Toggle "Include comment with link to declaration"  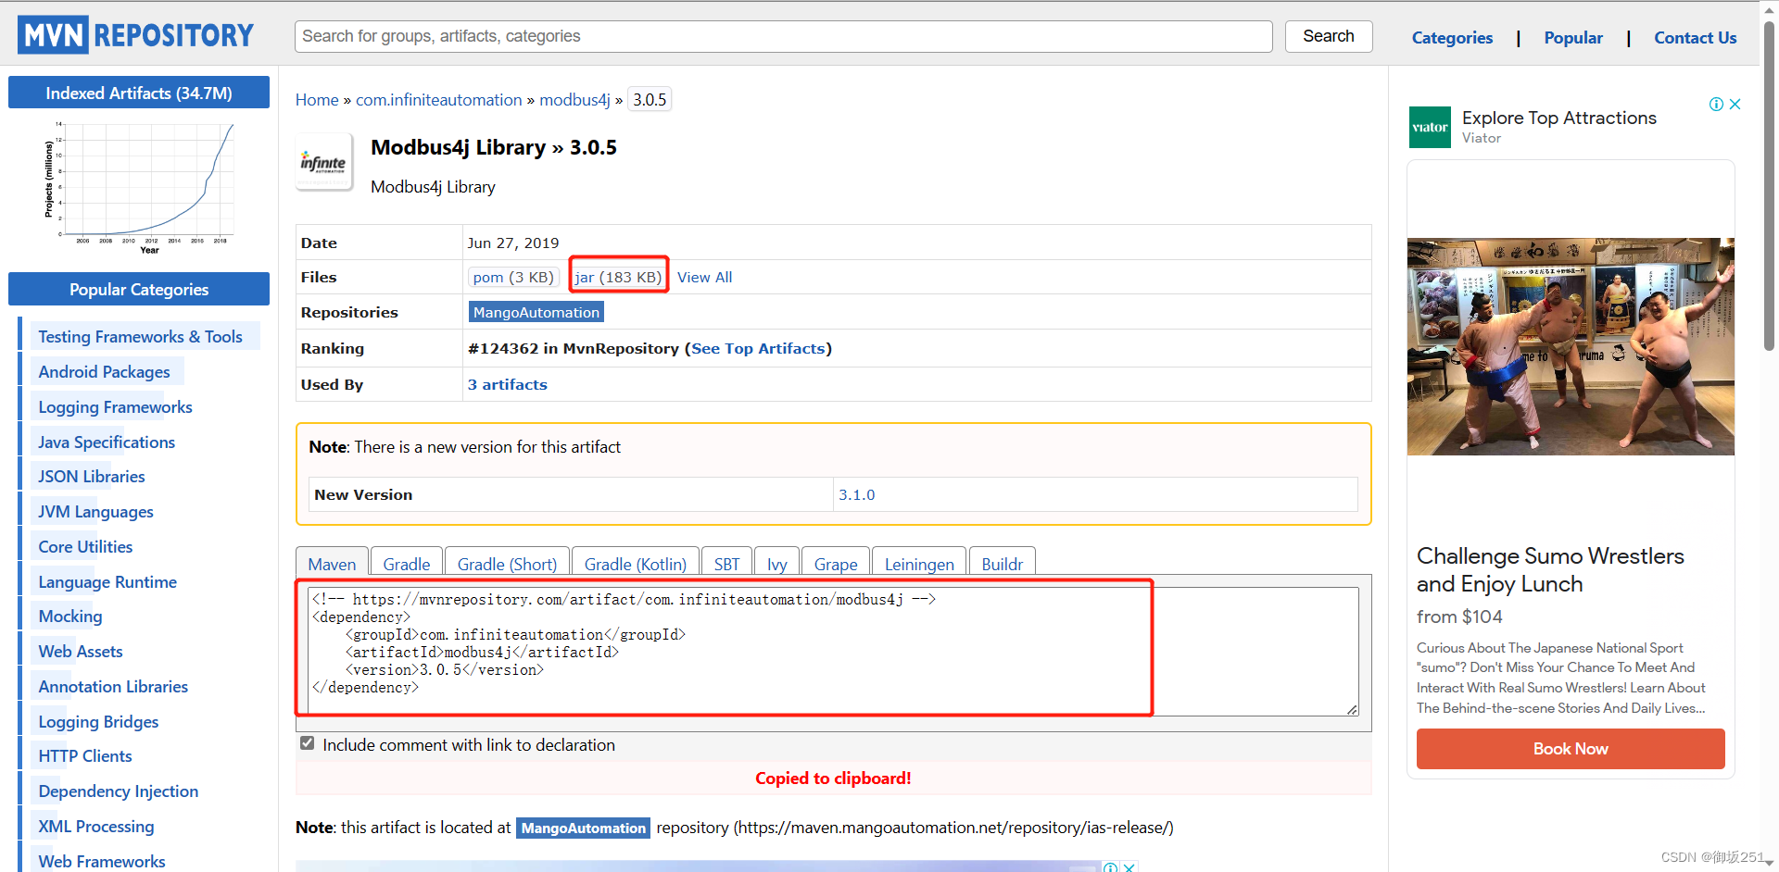(306, 742)
